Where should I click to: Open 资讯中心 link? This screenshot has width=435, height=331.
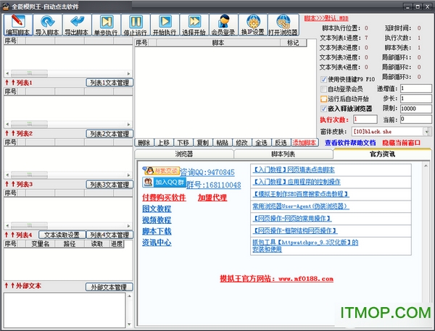click(157, 243)
